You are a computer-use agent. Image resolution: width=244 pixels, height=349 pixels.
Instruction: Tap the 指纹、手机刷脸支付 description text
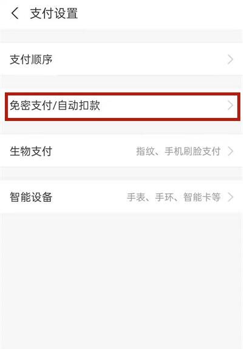point(178,151)
